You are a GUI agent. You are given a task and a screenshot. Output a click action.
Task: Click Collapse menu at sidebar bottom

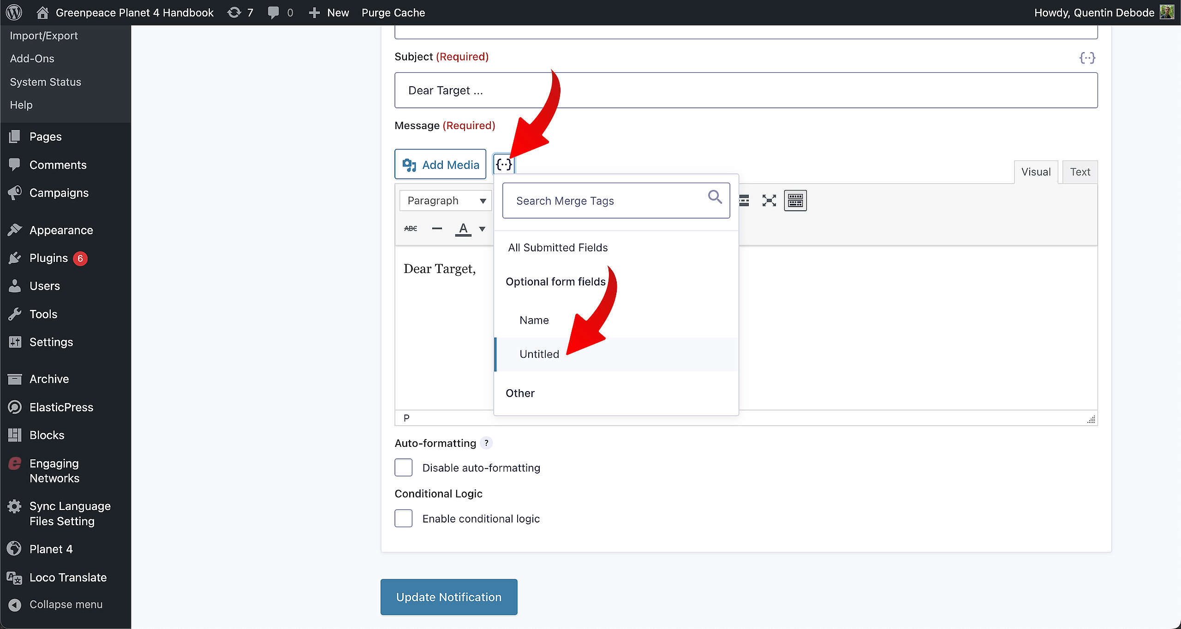click(x=66, y=605)
